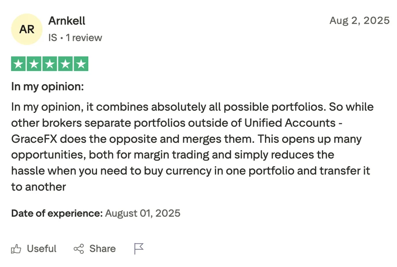The height and width of the screenshot is (267, 397).
Task: Click the IS country code label
Action: (x=52, y=38)
